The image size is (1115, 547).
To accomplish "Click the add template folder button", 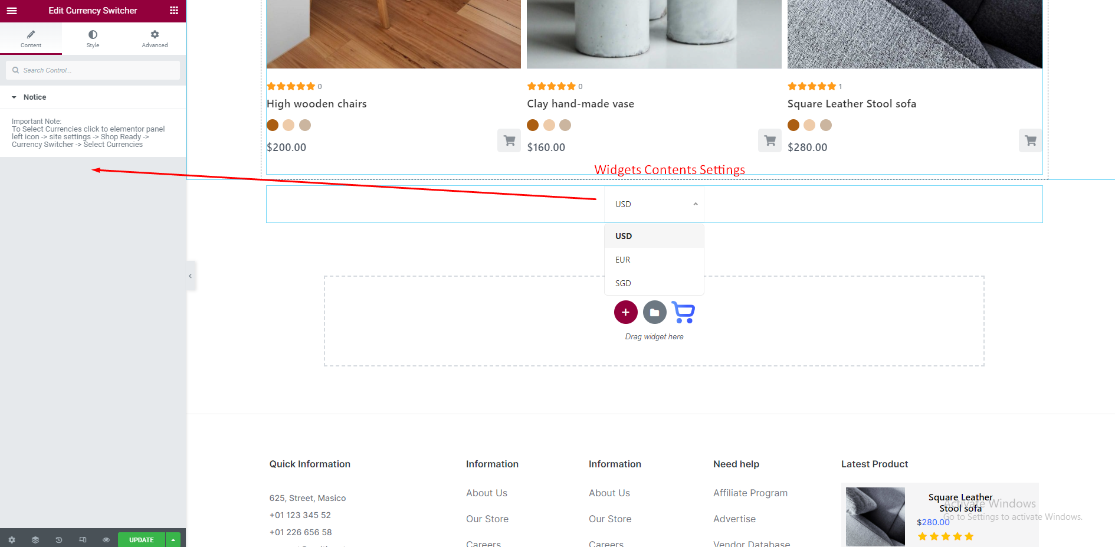I will tap(654, 312).
